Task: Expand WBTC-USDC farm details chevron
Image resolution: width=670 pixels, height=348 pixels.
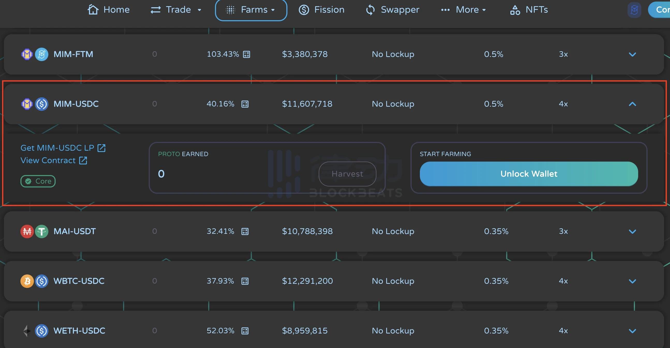Action: tap(632, 281)
